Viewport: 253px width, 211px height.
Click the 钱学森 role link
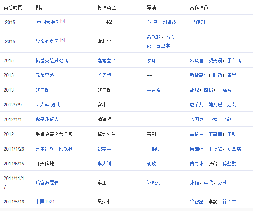pos(105,149)
